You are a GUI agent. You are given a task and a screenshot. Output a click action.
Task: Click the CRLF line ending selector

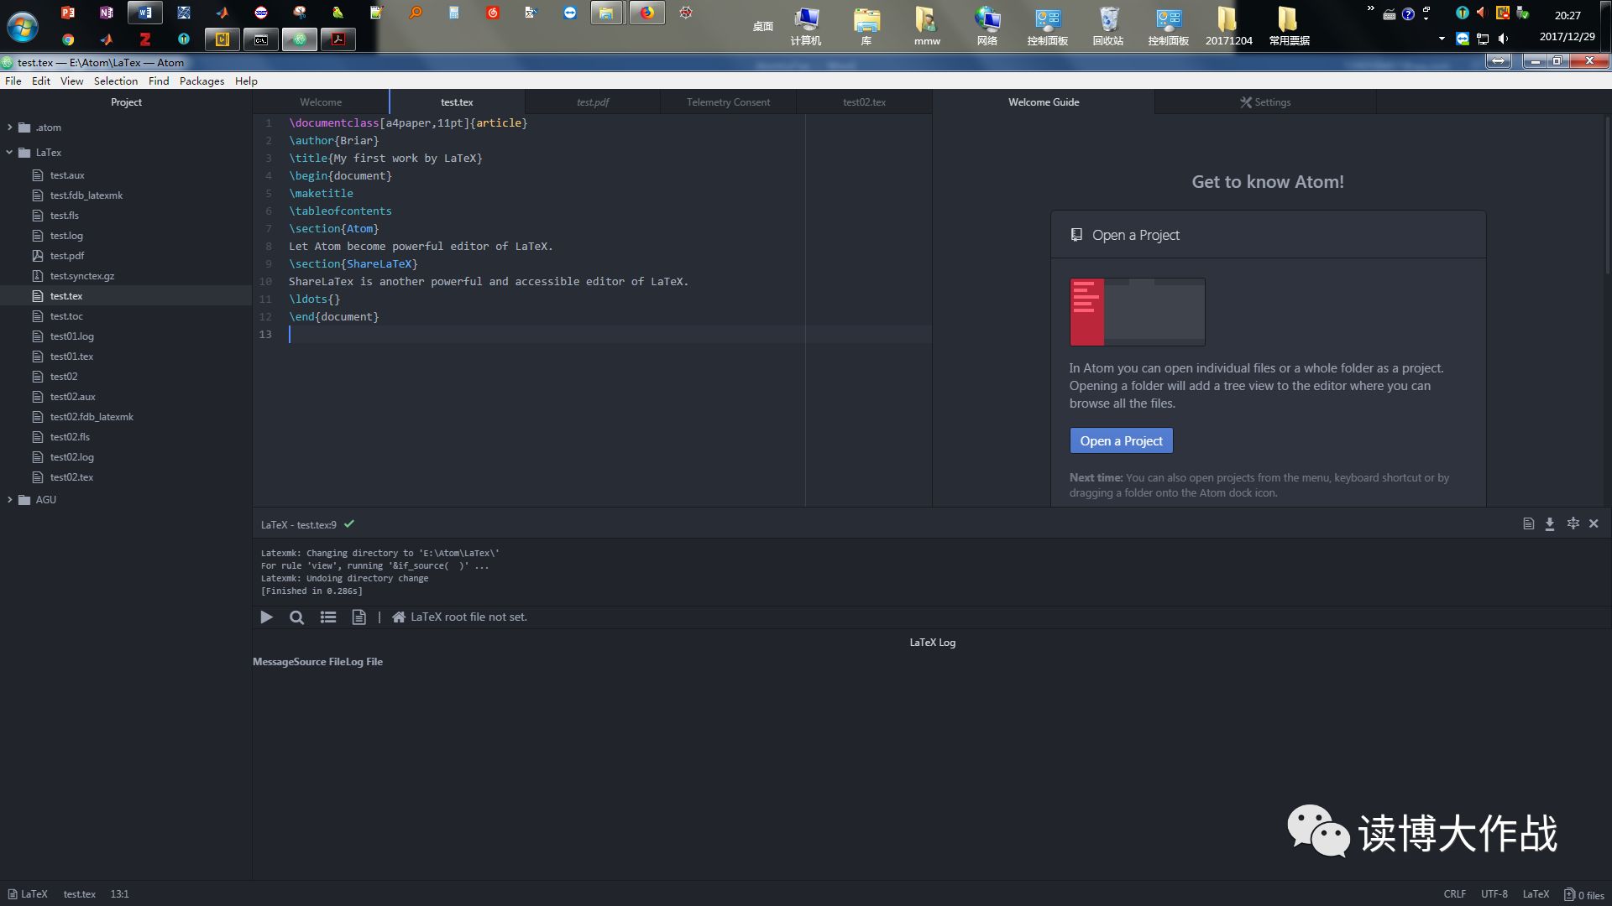[x=1455, y=894]
